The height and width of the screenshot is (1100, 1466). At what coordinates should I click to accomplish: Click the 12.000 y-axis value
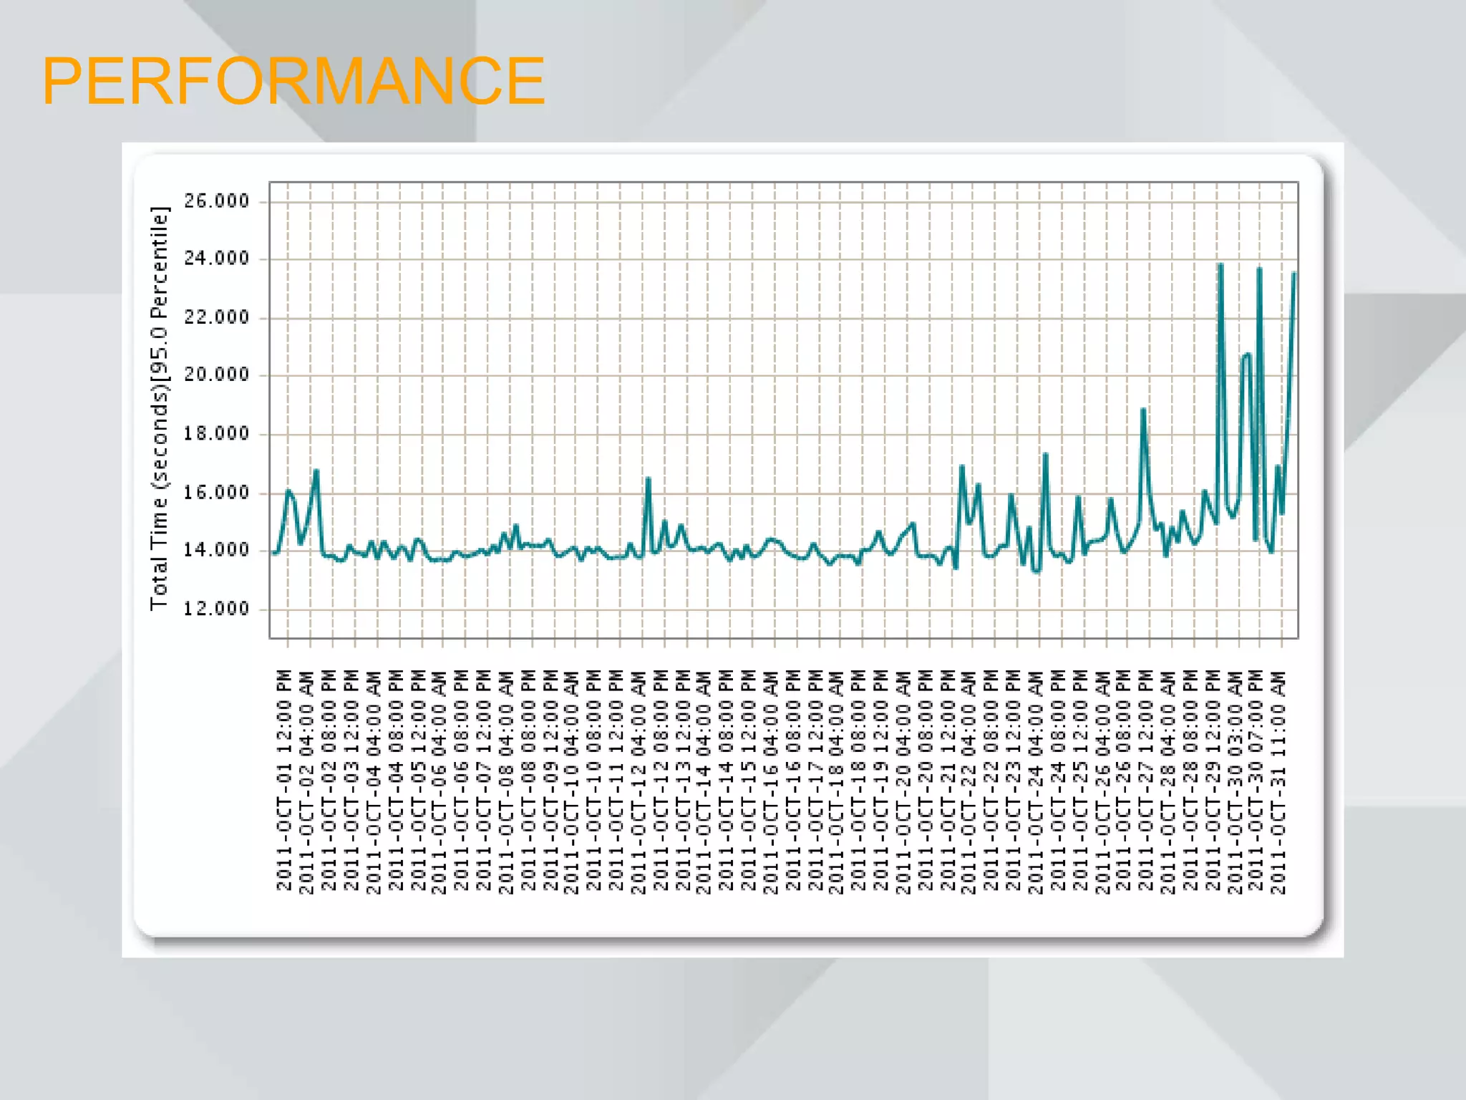217,609
